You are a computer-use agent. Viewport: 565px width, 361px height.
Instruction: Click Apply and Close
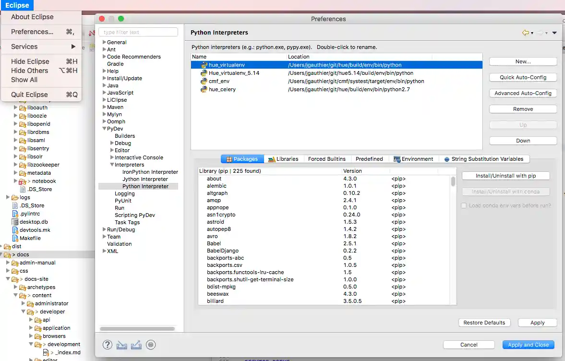528,344
